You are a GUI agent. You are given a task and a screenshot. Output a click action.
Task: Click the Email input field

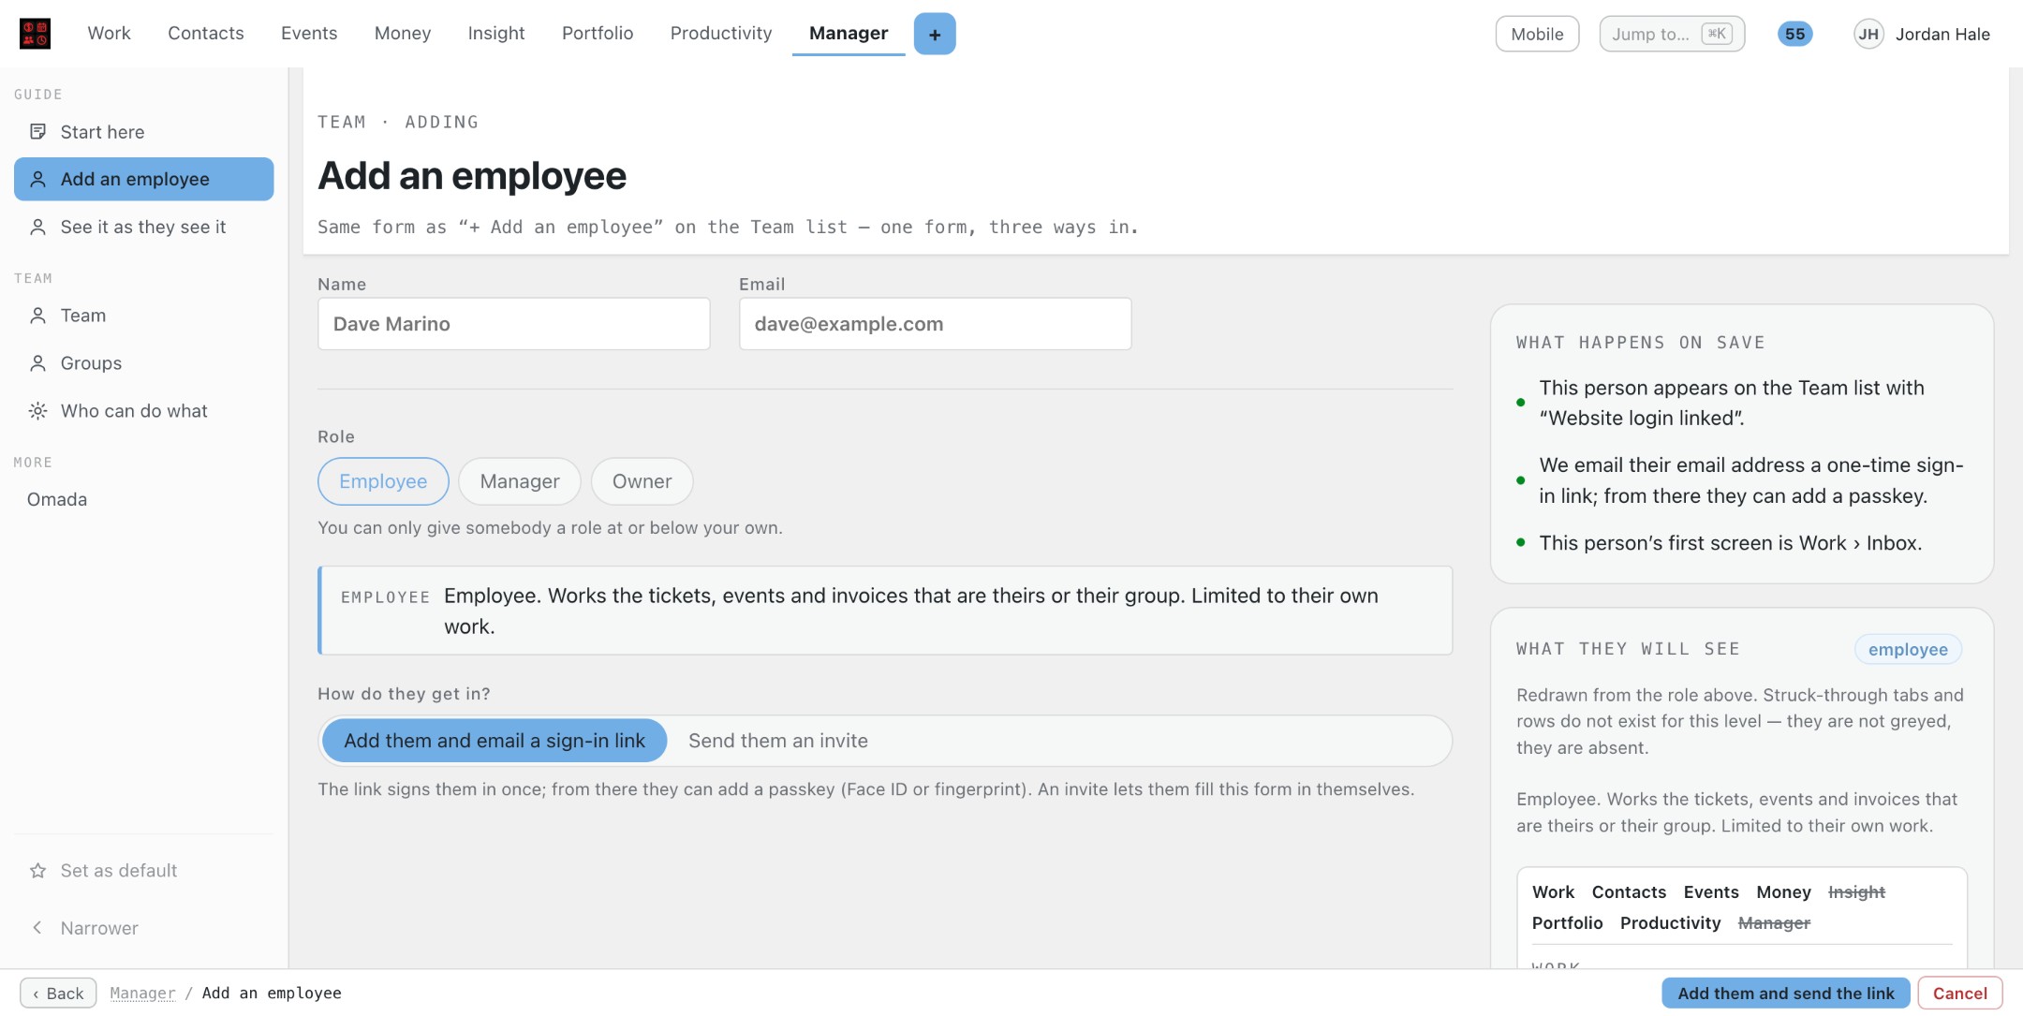coord(936,324)
